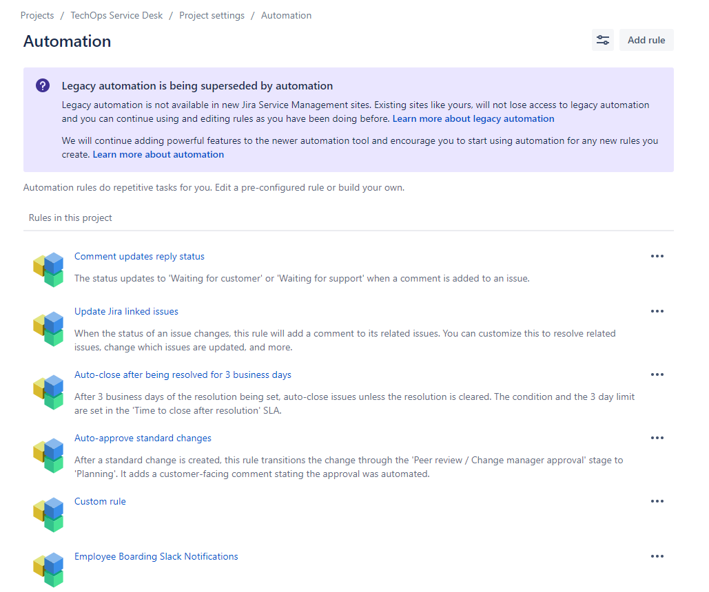Image resolution: width=709 pixels, height=592 pixels.
Task: Select the cube icon for Update Jira linked issues
Action: [48, 329]
